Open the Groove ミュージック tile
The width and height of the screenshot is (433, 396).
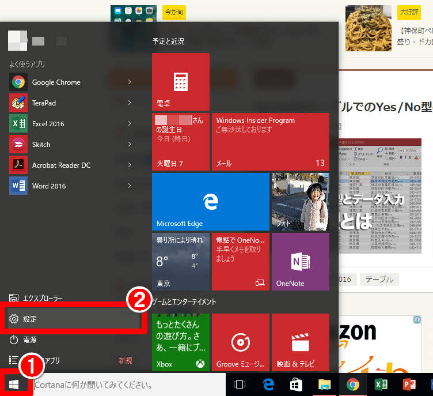241,342
